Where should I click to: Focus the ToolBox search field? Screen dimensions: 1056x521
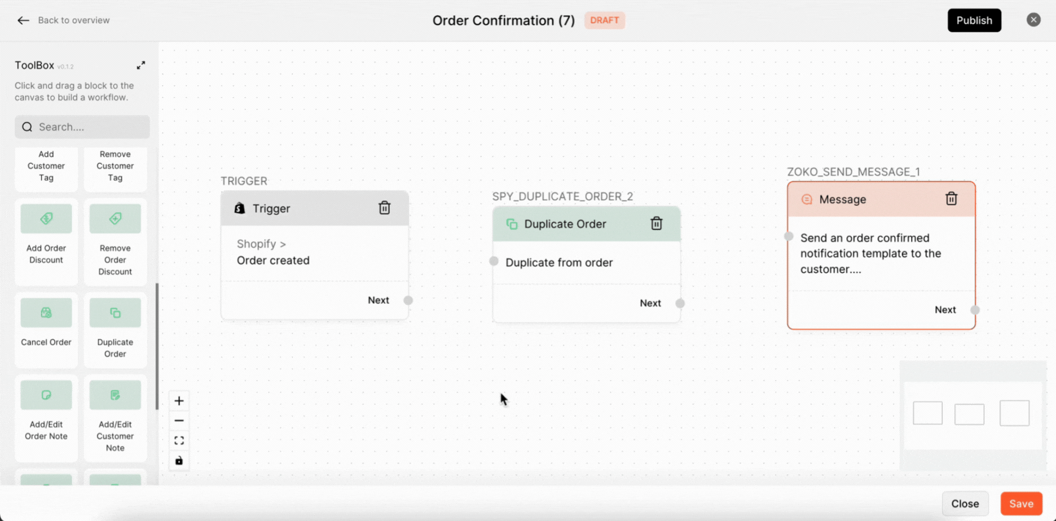coord(82,127)
